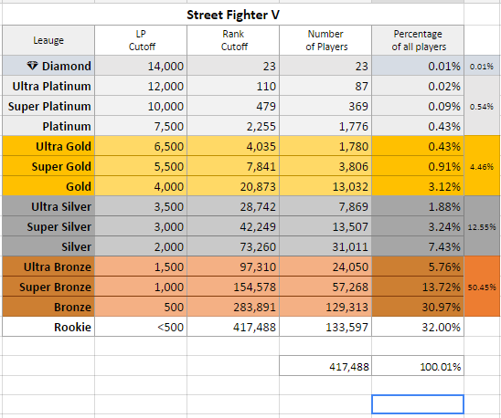The image size is (501, 418).
Task: Click rank cutoff cell 73,260
Action: tap(233, 246)
